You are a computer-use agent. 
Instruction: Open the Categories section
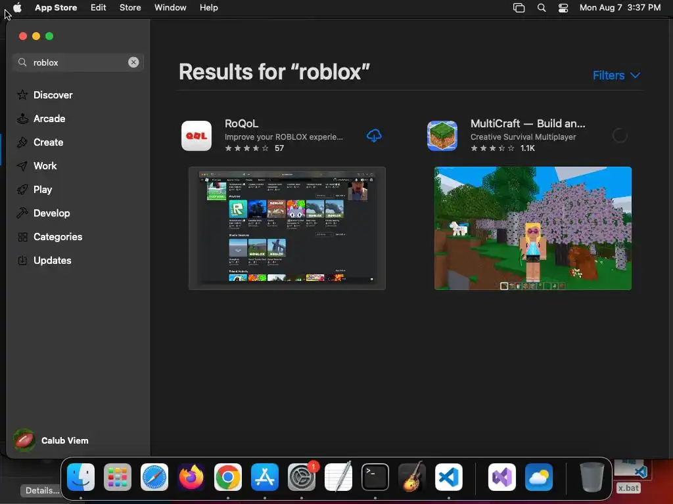50,236
